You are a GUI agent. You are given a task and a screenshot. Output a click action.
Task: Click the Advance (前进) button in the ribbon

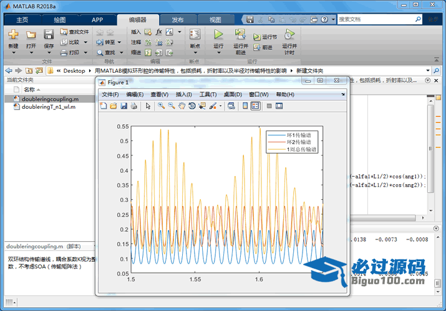(x=263, y=47)
